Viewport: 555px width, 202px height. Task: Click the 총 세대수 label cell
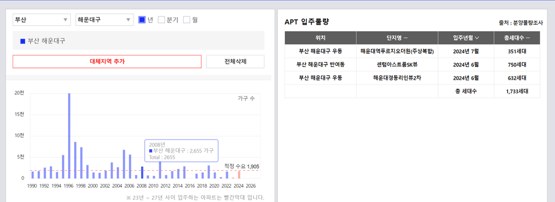(x=466, y=91)
